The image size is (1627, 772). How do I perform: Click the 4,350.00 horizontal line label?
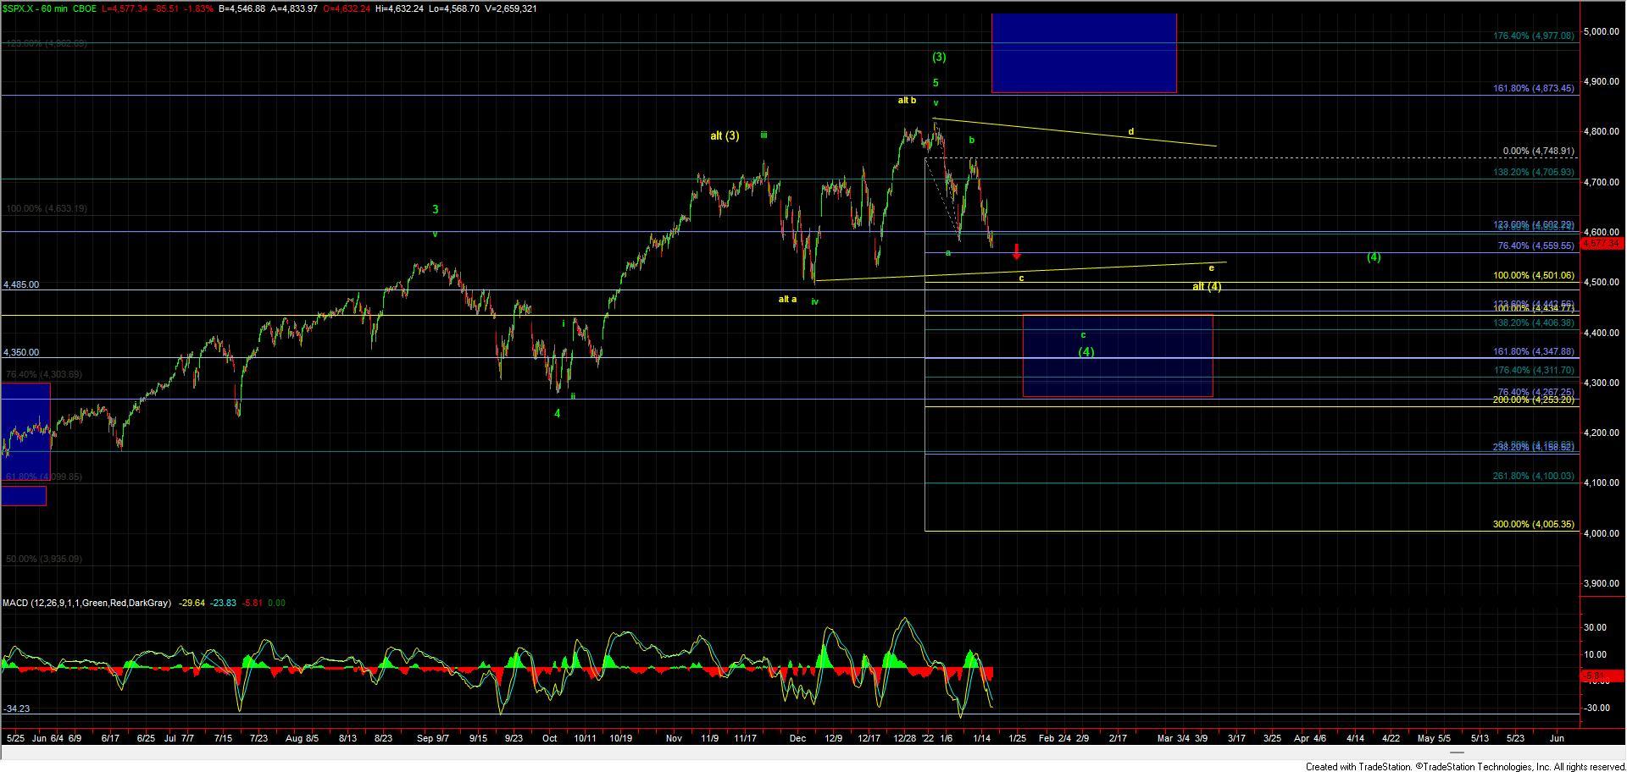pos(21,353)
